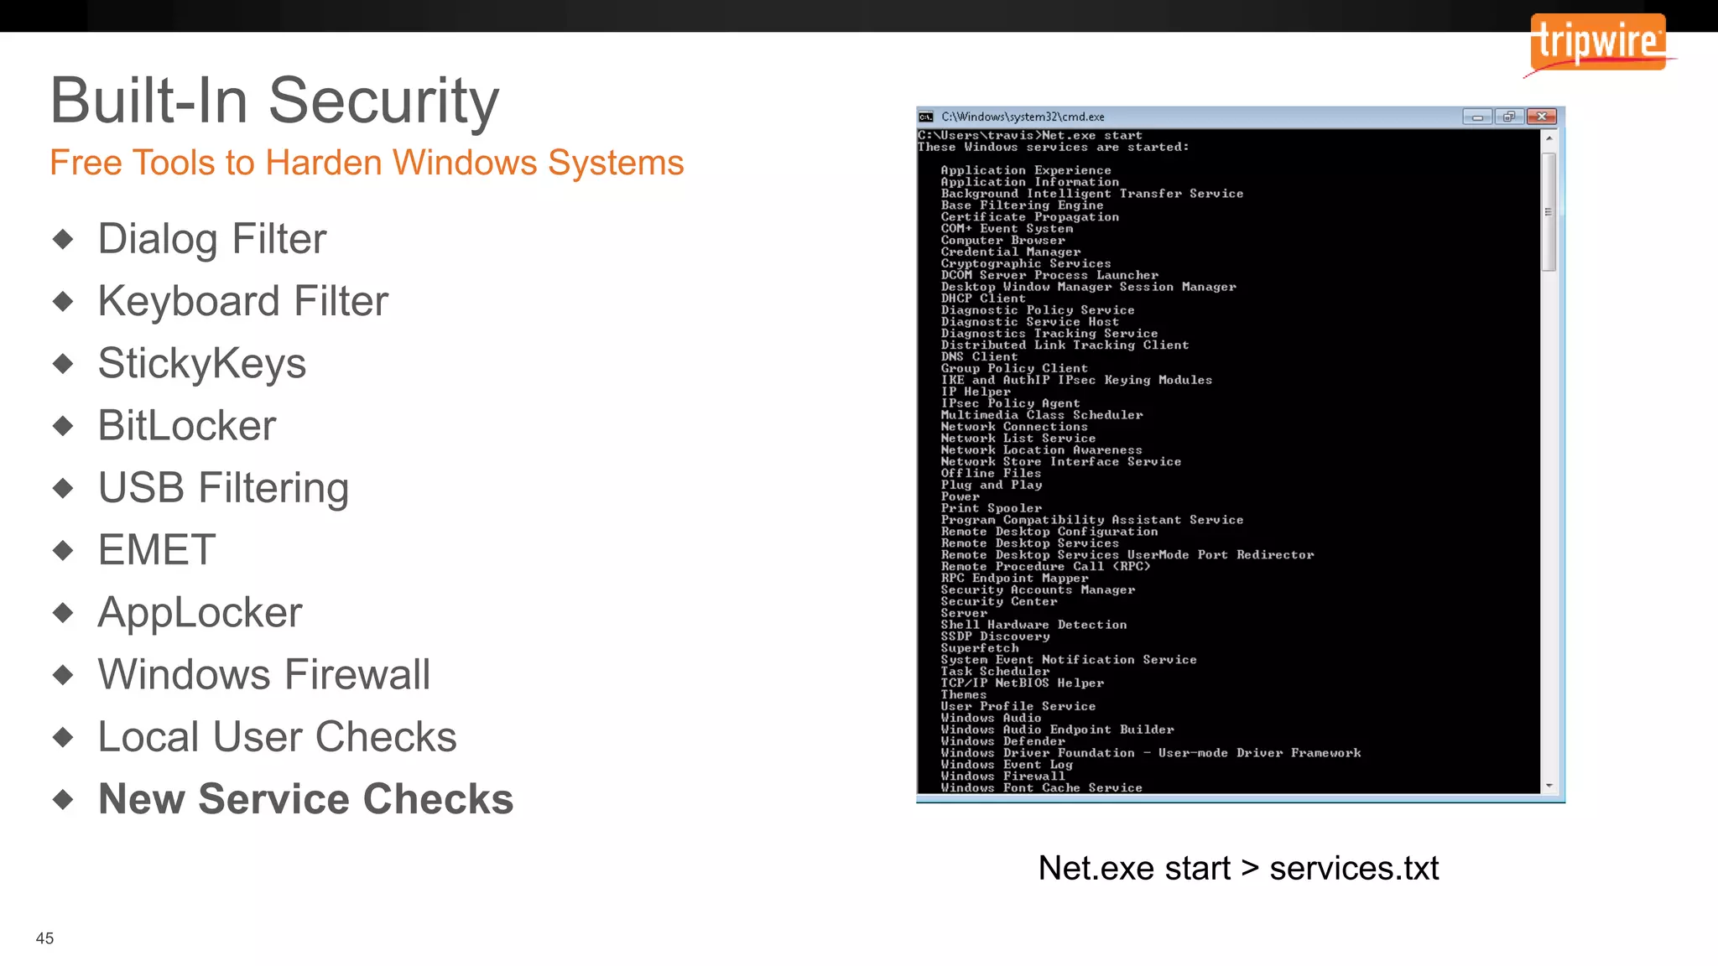The width and height of the screenshot is (1718, 966).
Task: Click the Windows Audio Endpoint Builder line
Action: [1057, 730]
